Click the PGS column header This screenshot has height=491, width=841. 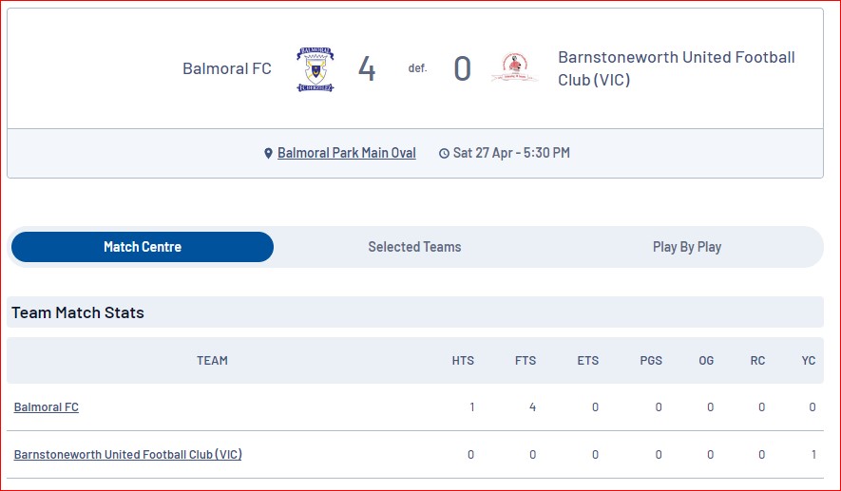click(x=651, y=361)
